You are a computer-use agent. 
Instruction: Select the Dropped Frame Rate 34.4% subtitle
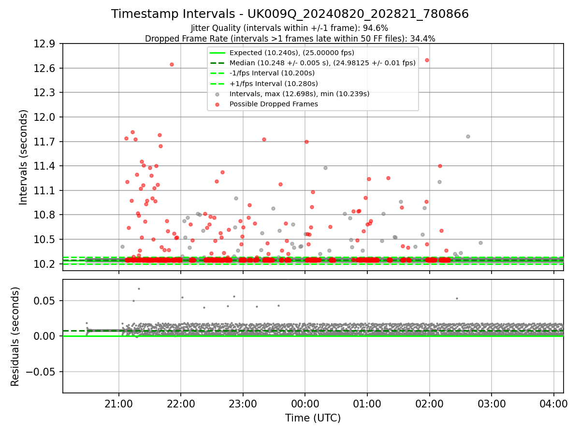point(290,39)
